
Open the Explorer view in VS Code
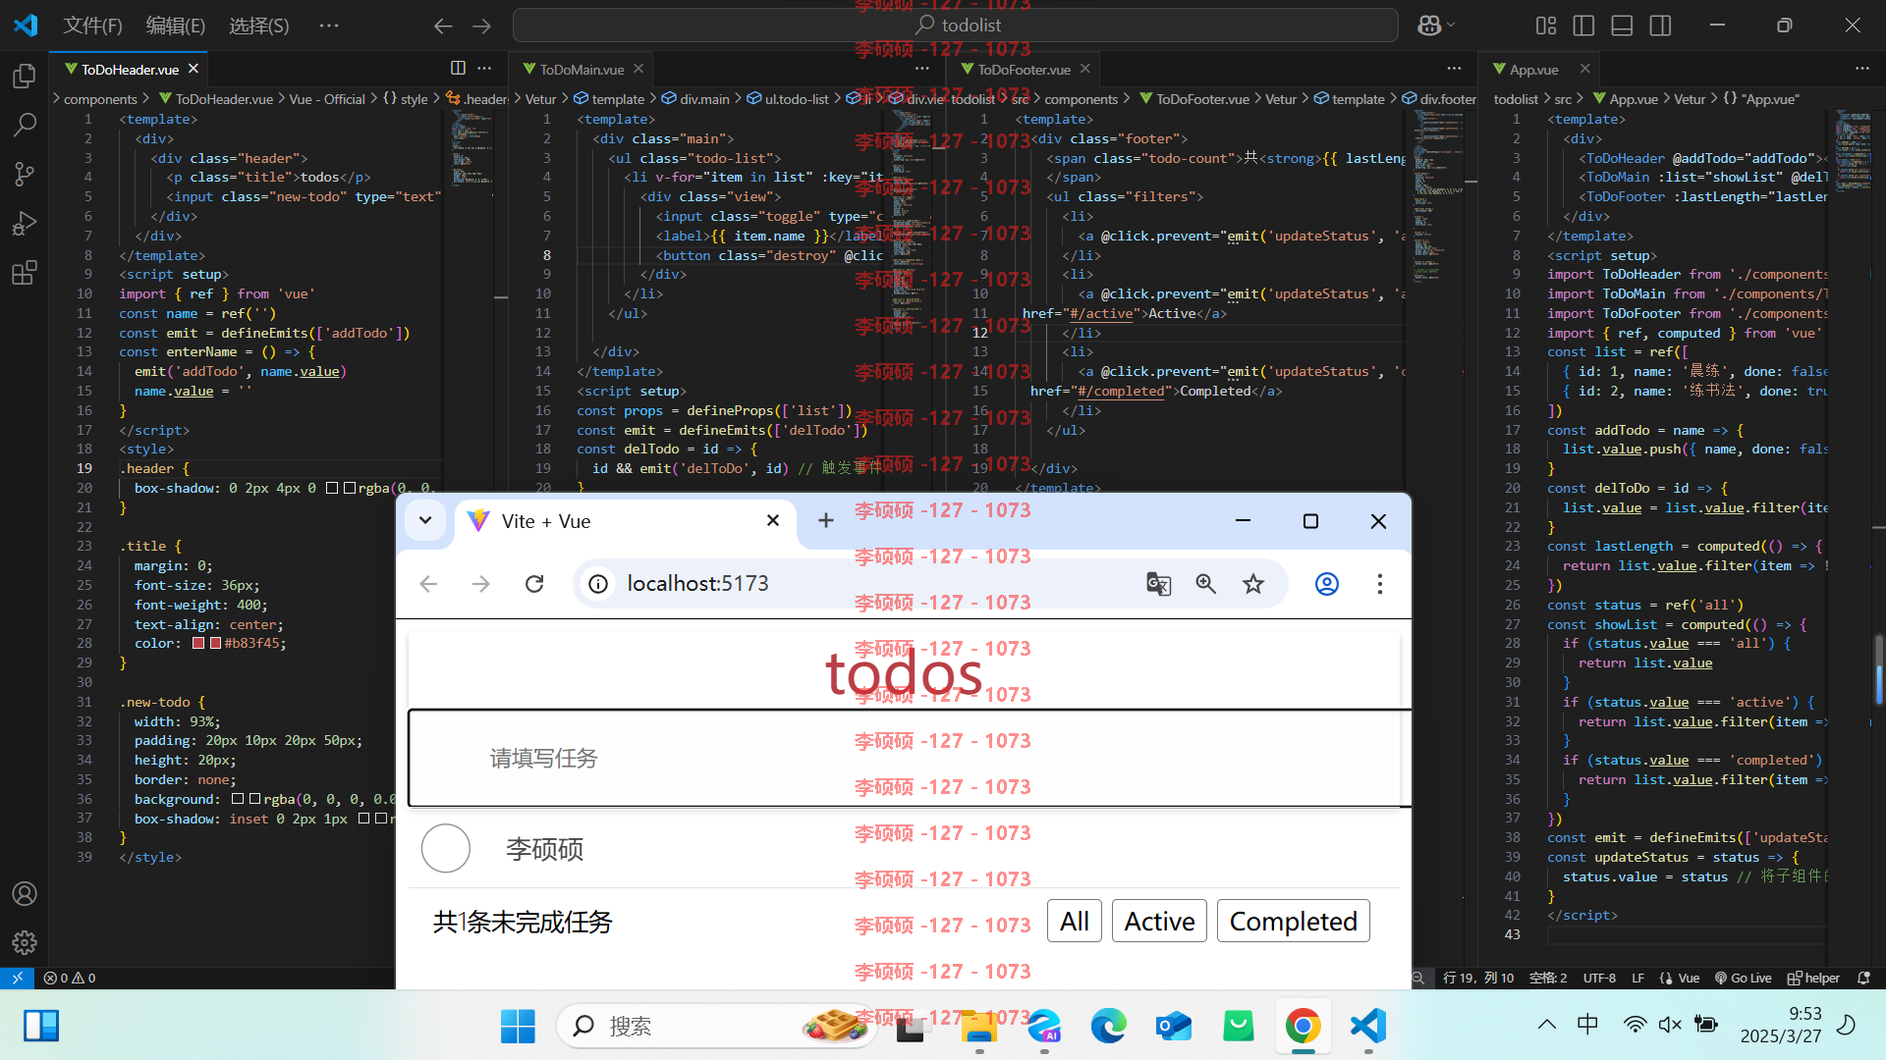coord(25,76)
